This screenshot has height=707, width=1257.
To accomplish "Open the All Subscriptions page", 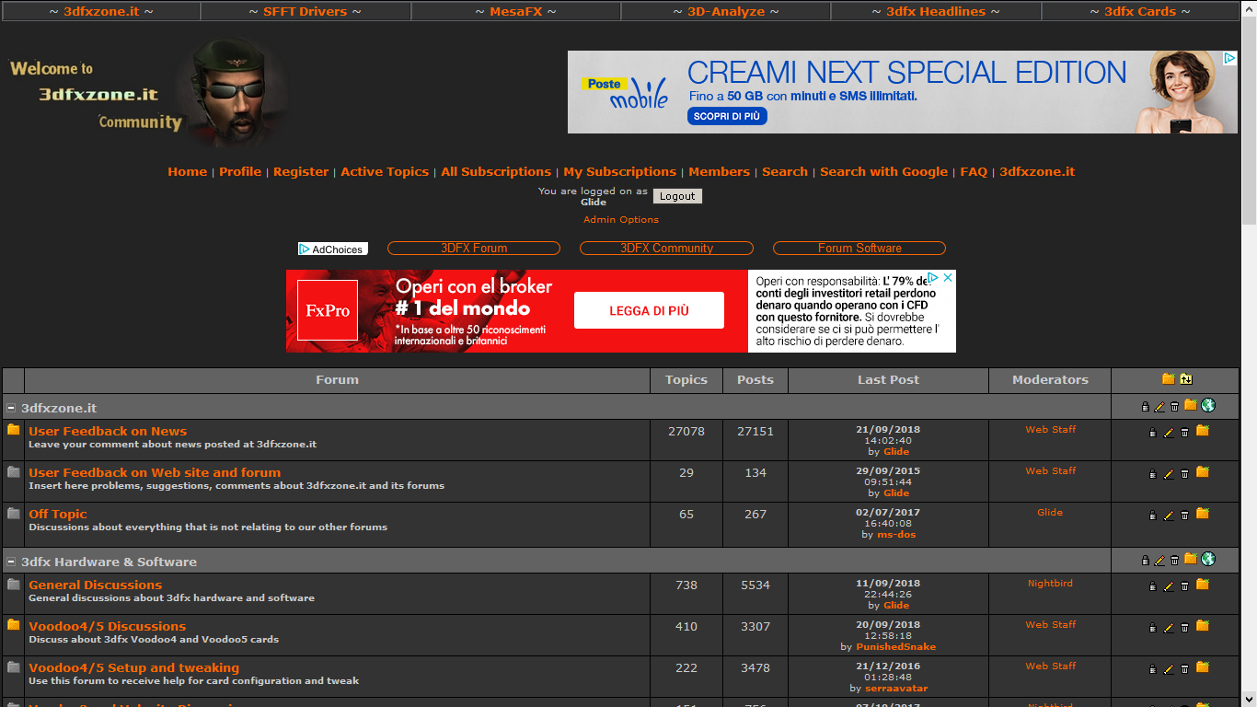I will [x=496, y=171].
